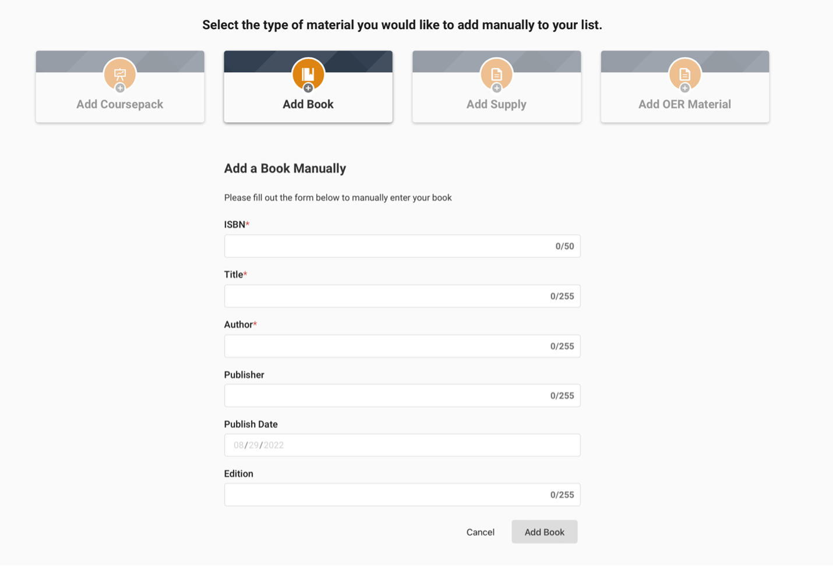Click the Add Supply document icon
The height and width of the screenshot is (567, 833).
pos(496,74)
